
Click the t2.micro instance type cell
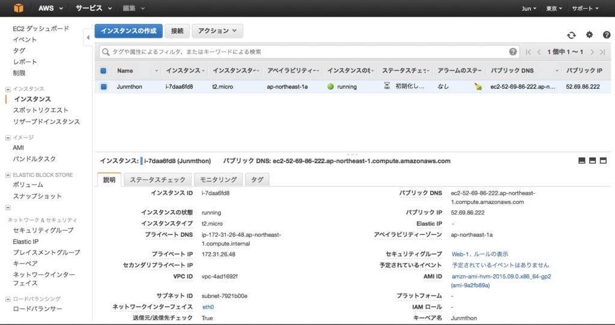[222, 86]
